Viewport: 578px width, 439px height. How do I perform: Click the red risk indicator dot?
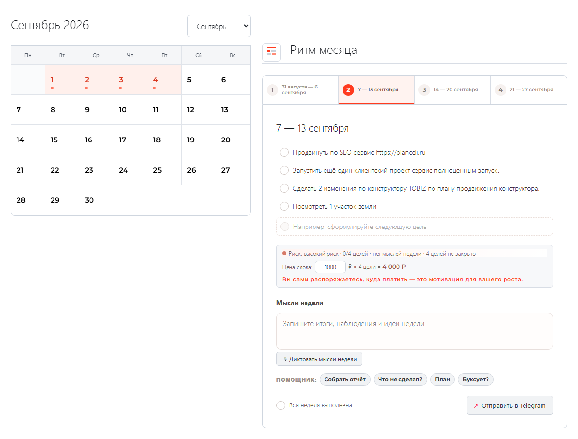coord(284,253)
